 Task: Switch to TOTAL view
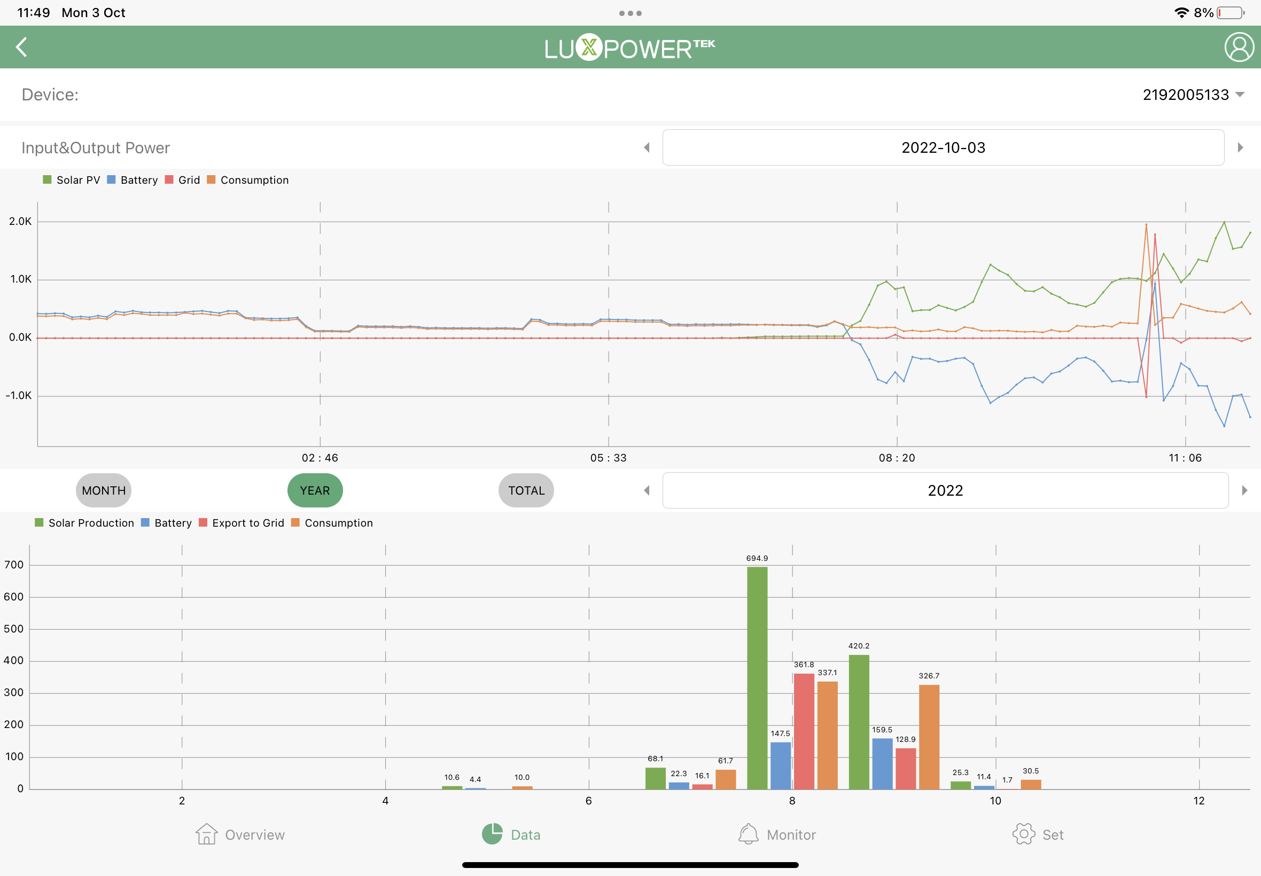click(x=526, y=490)
